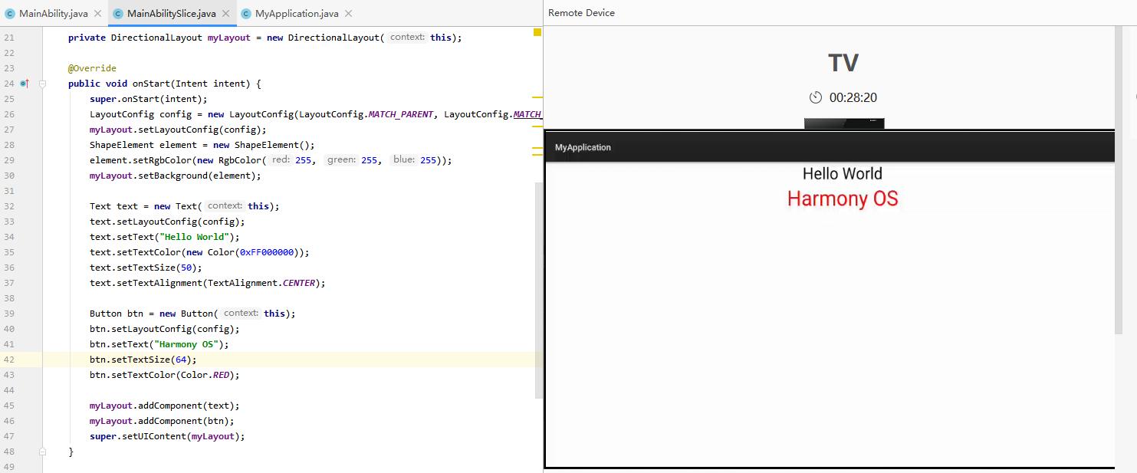Click the "context:" hint on line 39
The image size is (1137, 473).
click(x=241, y=314)
